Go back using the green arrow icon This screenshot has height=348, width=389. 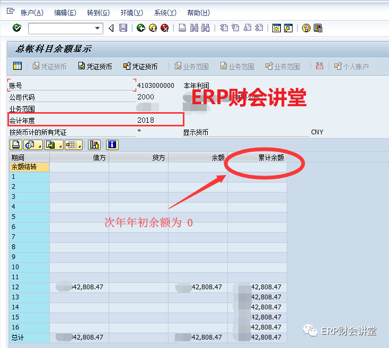coord(140,28)
